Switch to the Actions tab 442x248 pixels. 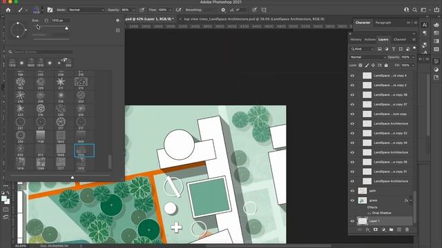(370, 40)
